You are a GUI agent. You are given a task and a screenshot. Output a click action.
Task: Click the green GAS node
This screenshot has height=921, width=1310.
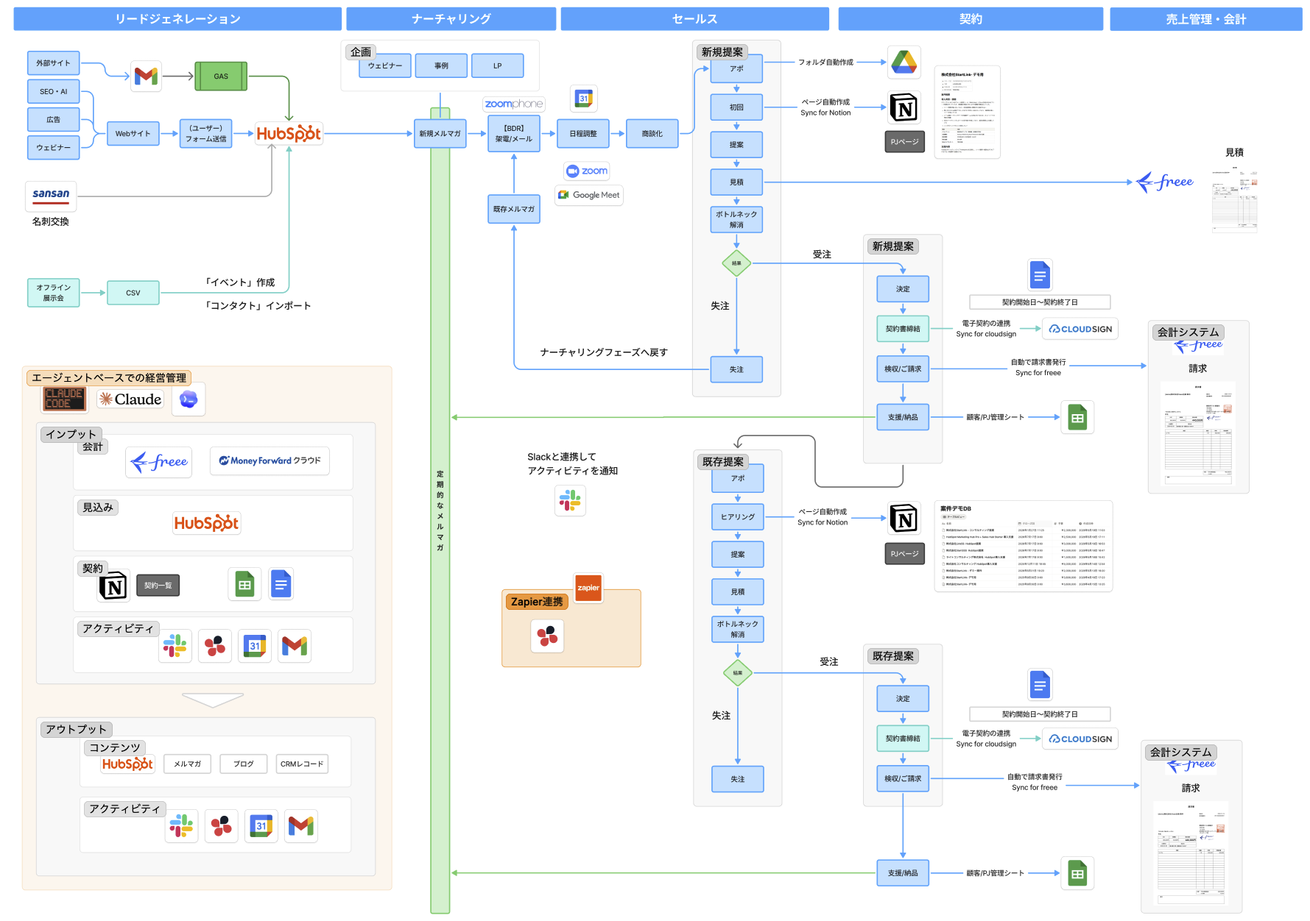221,76
